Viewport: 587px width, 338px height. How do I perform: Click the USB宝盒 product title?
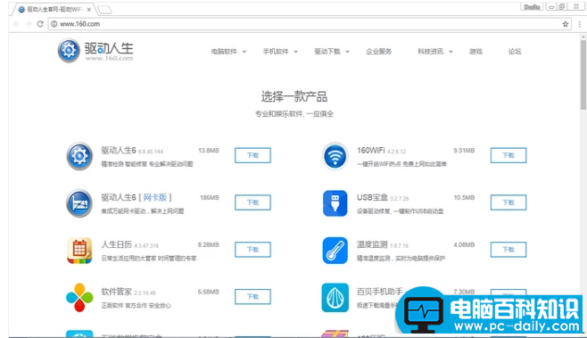point(372,198)
